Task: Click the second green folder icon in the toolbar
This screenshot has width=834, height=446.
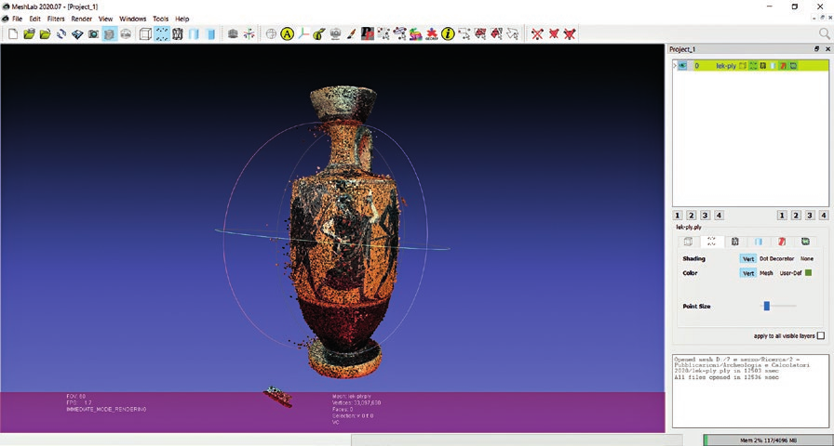Action: pos(46,34)
